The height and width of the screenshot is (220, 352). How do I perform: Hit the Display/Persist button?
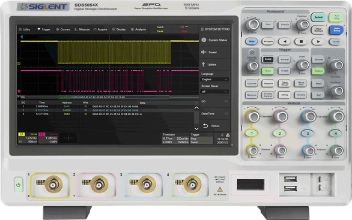point(268,95)
